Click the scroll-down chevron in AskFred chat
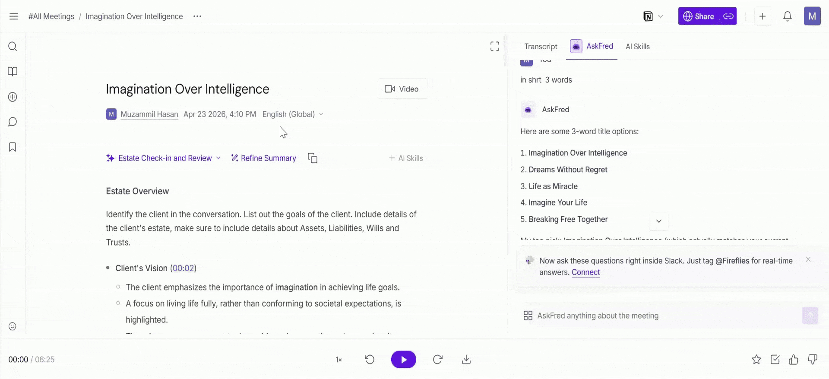The height and width of the screenshot is (379, 829). pyautogui.click(x=659, y=221)
